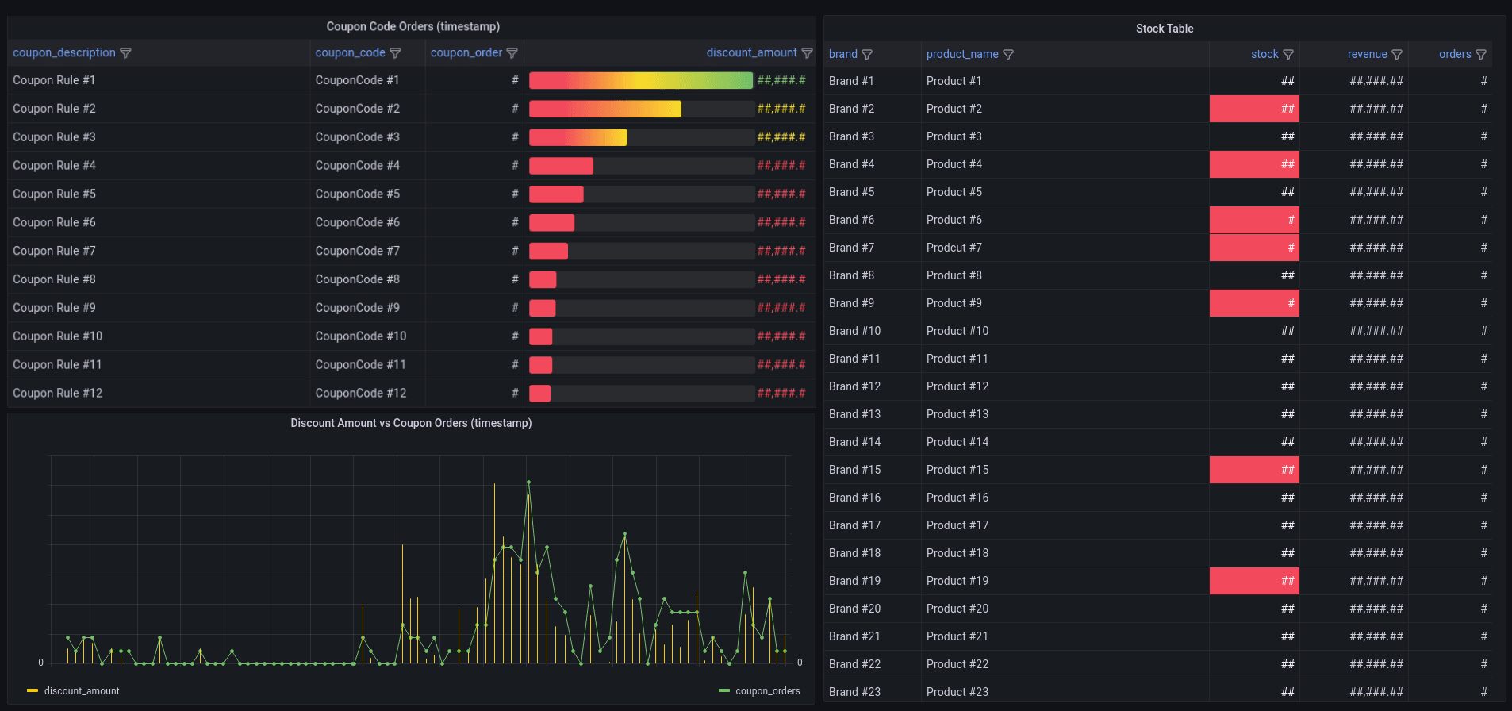Sort table by coupon_description header
This screenshot has height=711, width=1512.
pos(64,53)
